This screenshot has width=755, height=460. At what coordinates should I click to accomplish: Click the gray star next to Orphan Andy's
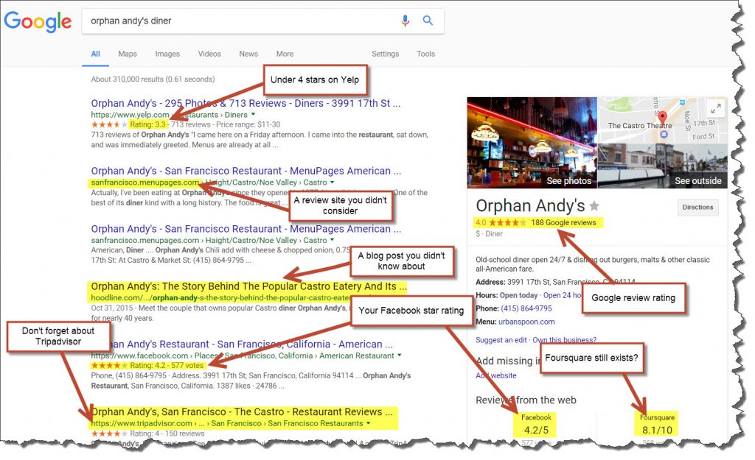[595, 206]
